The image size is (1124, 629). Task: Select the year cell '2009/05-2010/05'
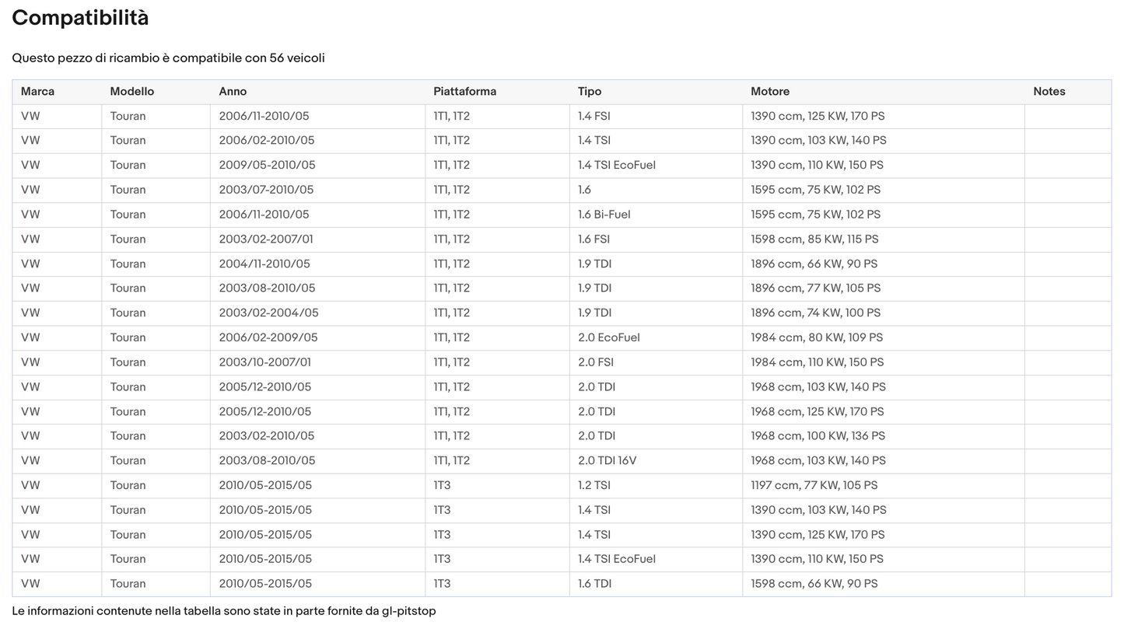pyautogui.click(x=267, y=166)
